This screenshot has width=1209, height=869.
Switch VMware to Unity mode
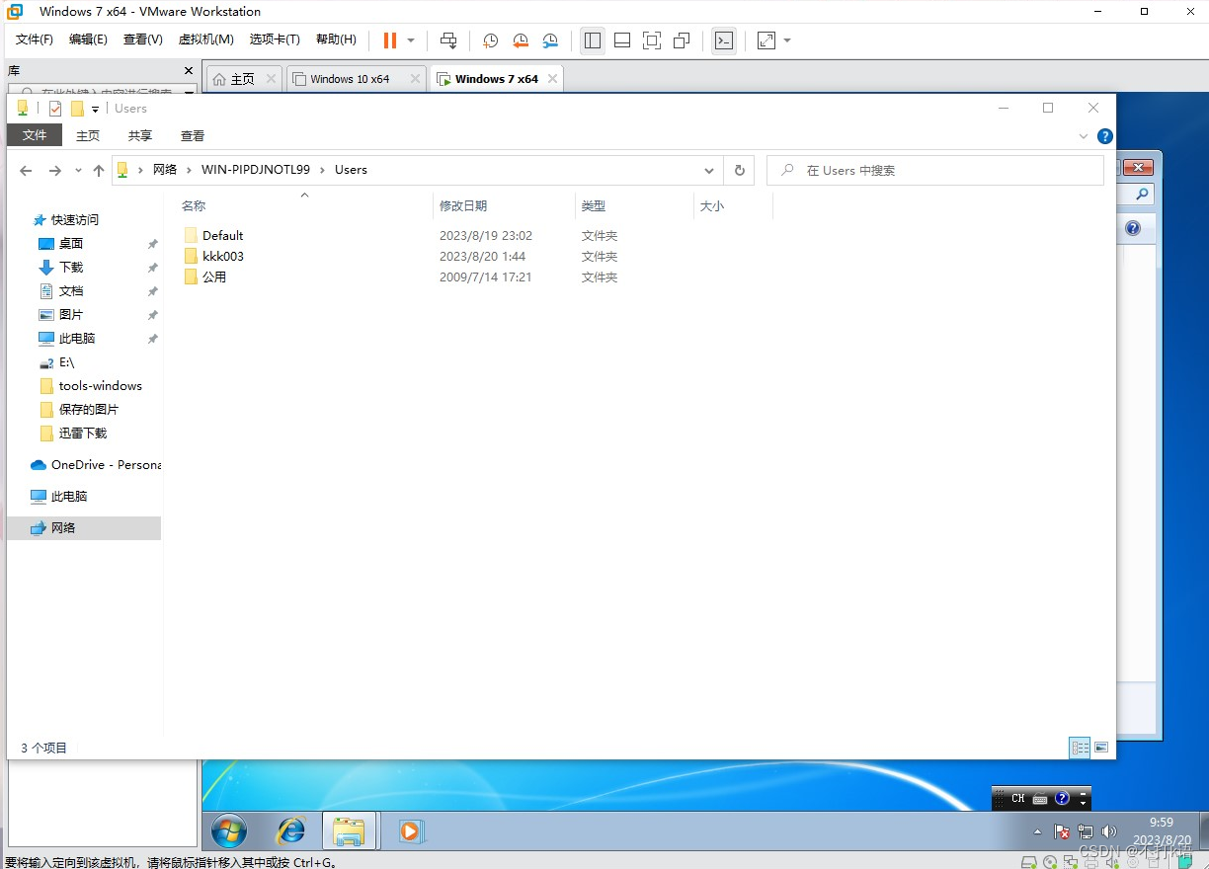(682, 40)
